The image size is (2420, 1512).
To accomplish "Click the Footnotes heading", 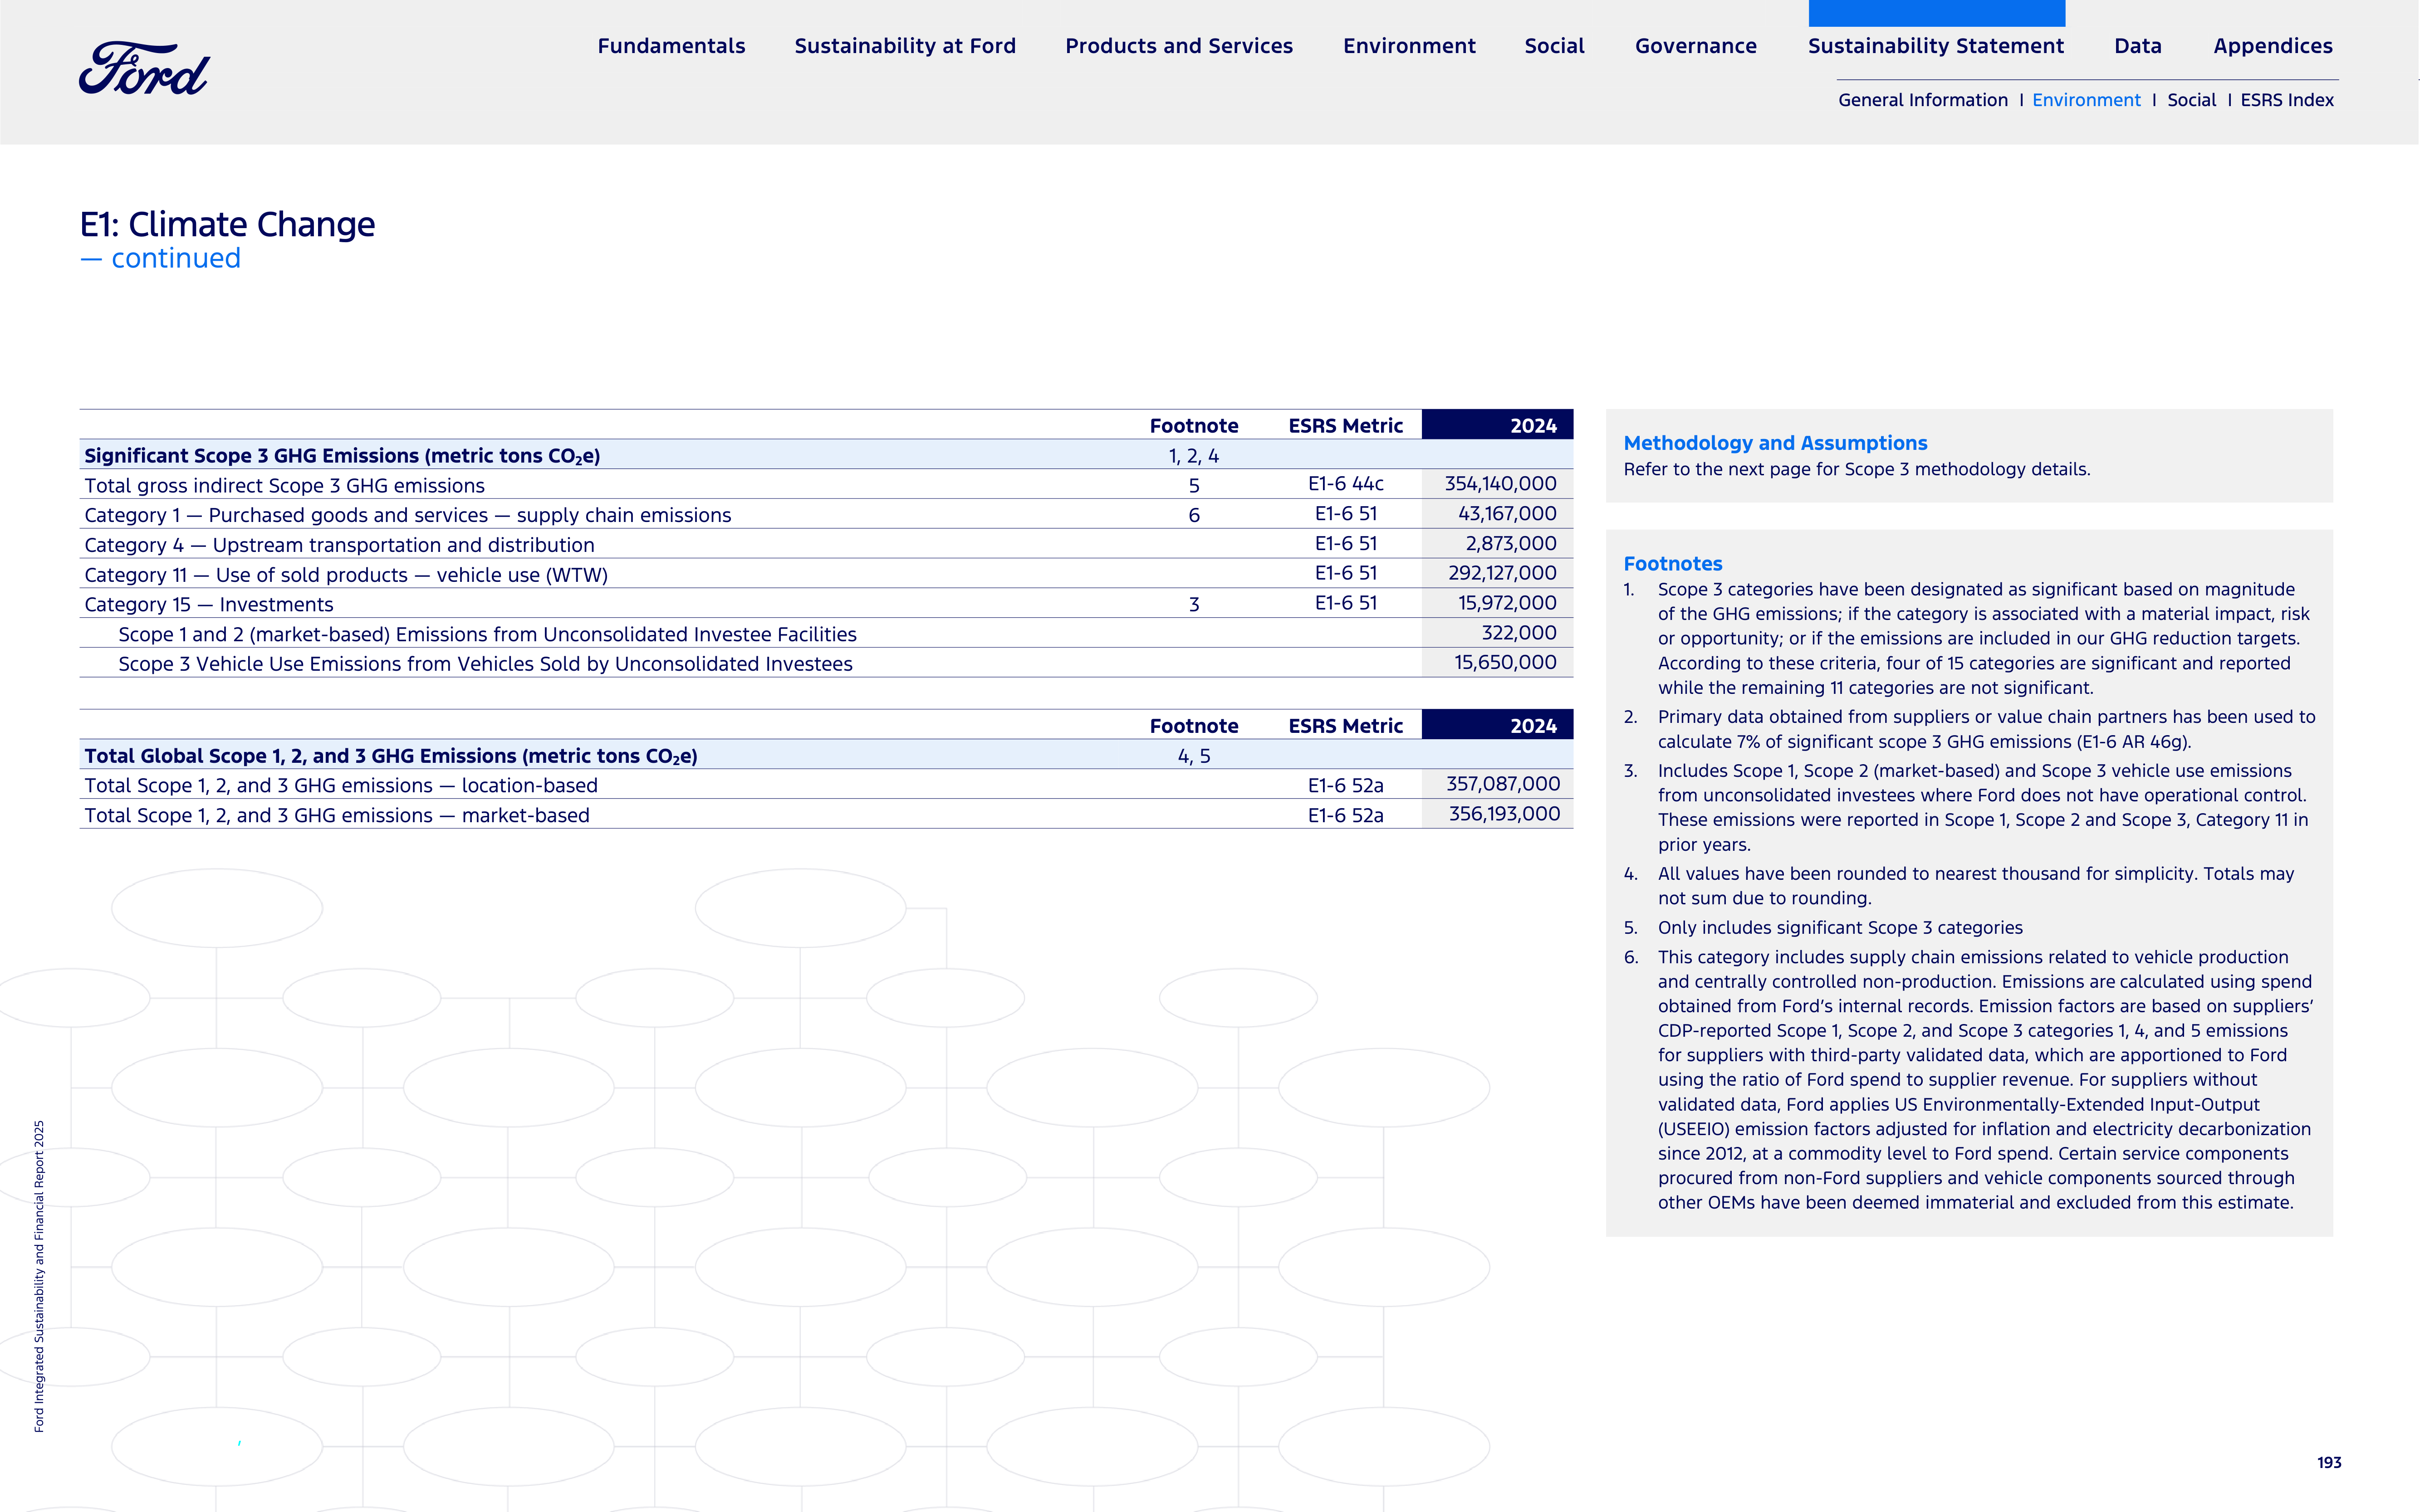I will tap(1672, 564).
